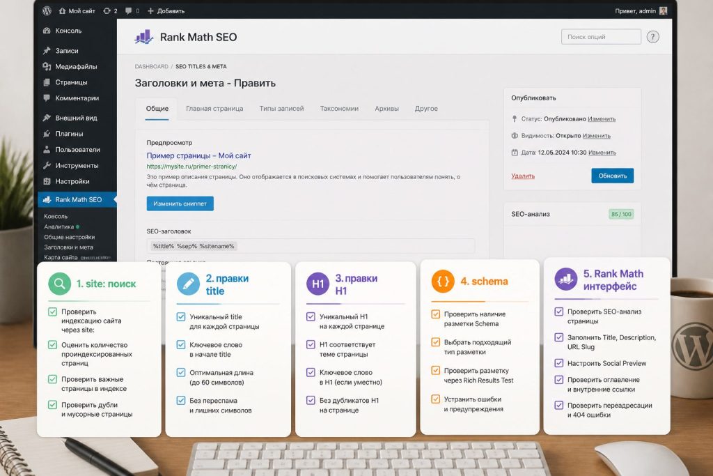Click the Rank Math logo in the header
This screenshot has width=713, height=476.
(x=144, y=37)
